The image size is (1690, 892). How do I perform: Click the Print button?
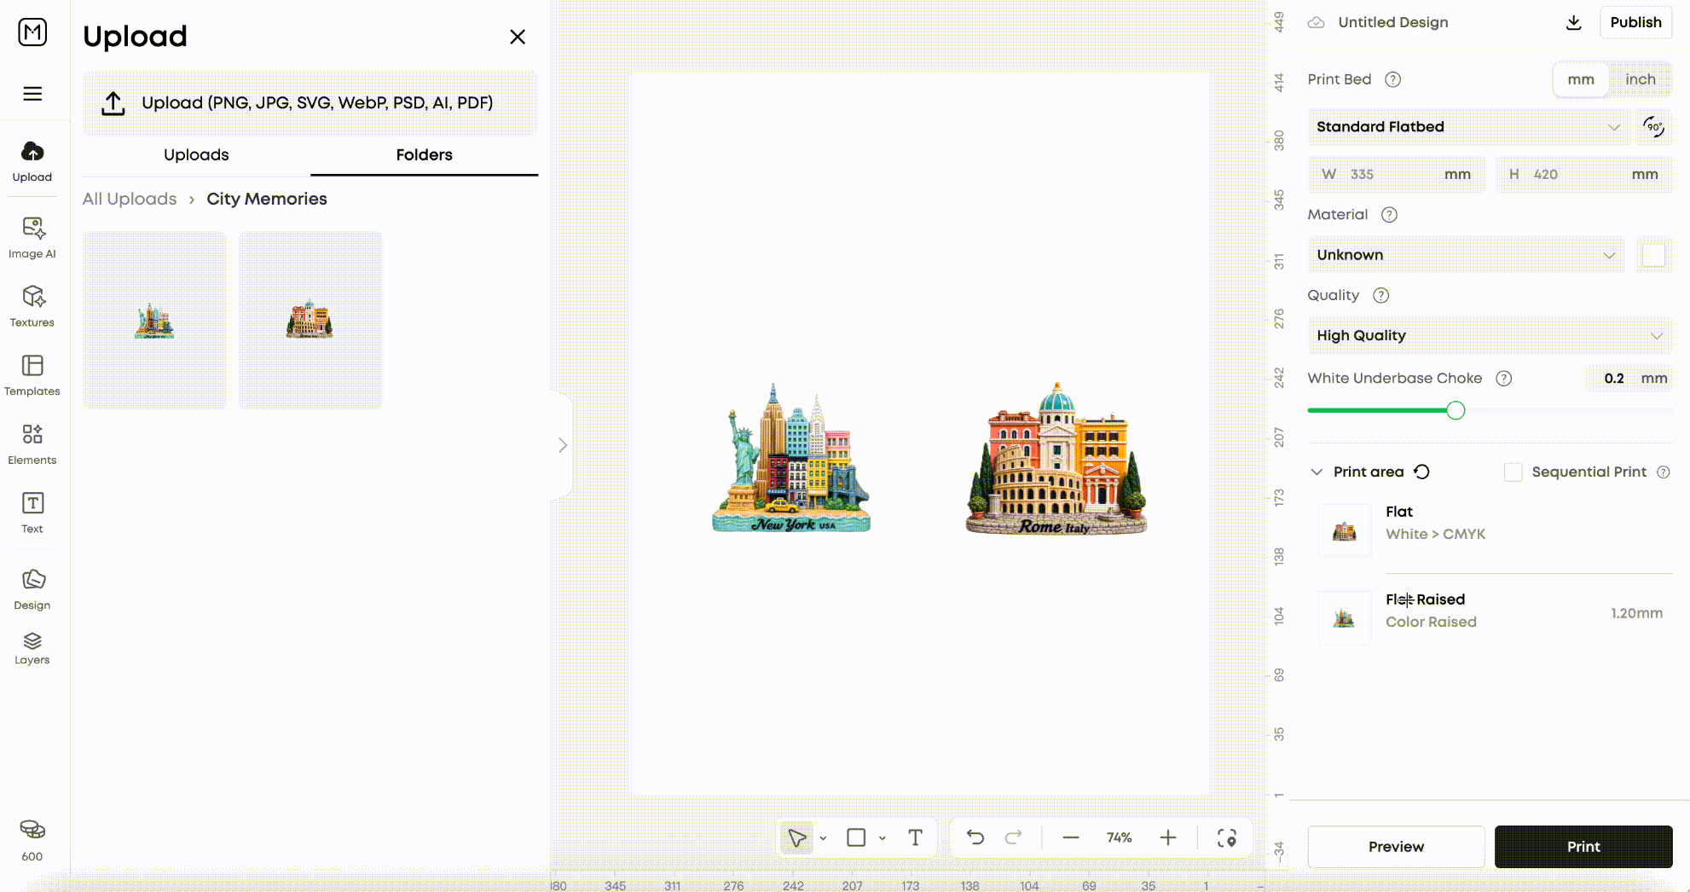click(1583, 847)
